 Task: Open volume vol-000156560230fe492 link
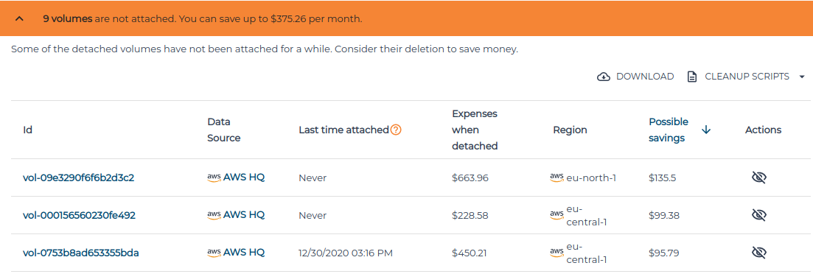(x=80, y=215)
